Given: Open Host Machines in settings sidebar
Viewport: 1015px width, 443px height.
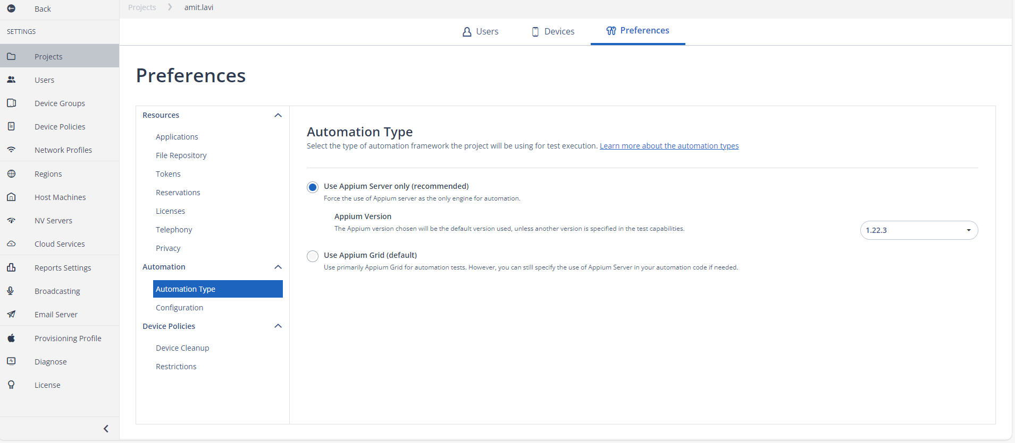Looking at the screenshot, I should [x=60, y=197].
